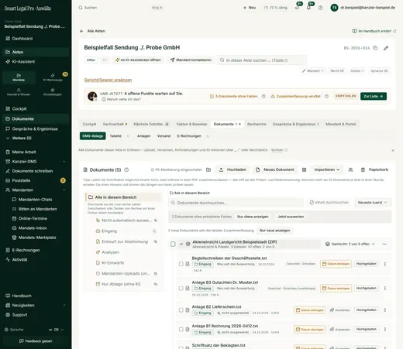This screenshot has height=349, width=403.
Task: Tick checkbox for Begleitschreiben der Geschäftsstelle.txt
Action: coord(181,264)
